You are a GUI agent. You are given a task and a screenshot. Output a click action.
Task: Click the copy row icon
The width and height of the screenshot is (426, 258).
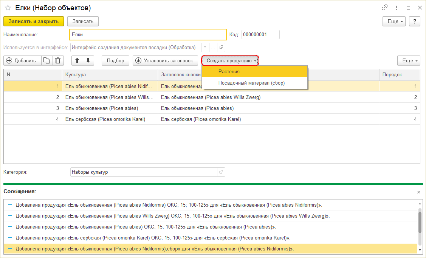tap(46, 60)
